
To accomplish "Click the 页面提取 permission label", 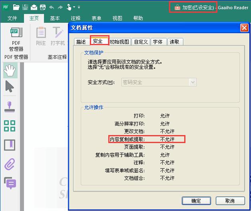I will [x=134, y=147].
